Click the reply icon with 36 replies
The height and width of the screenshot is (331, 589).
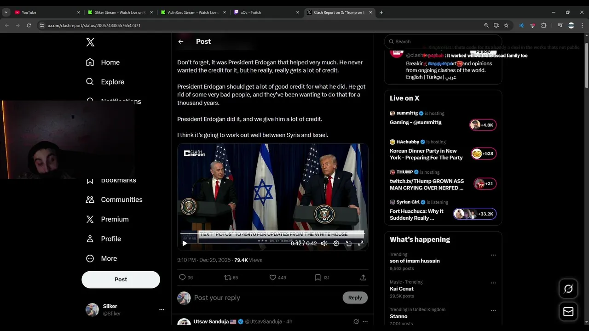tap(185, 278)
